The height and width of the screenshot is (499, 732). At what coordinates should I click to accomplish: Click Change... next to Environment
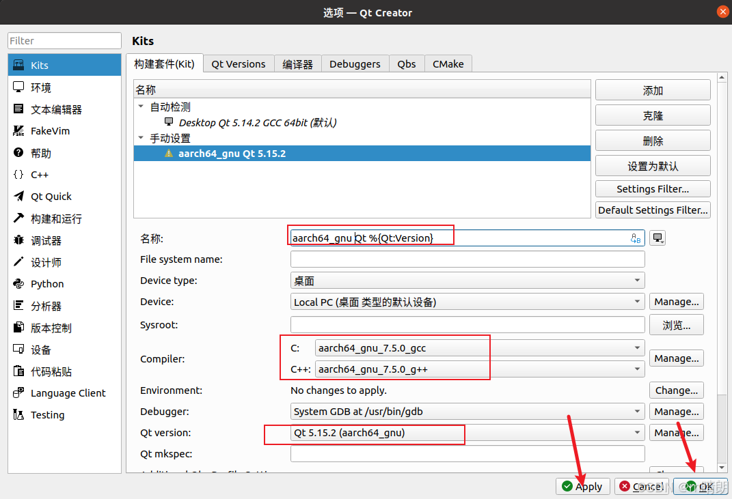coord(677,390)
